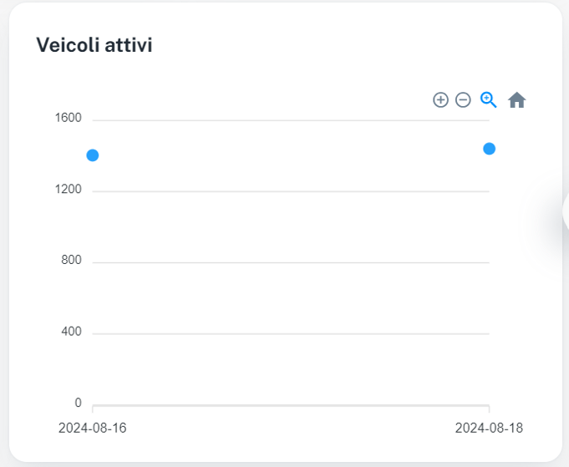Click the horizontal gridline at 400

(x=291, y=333)
